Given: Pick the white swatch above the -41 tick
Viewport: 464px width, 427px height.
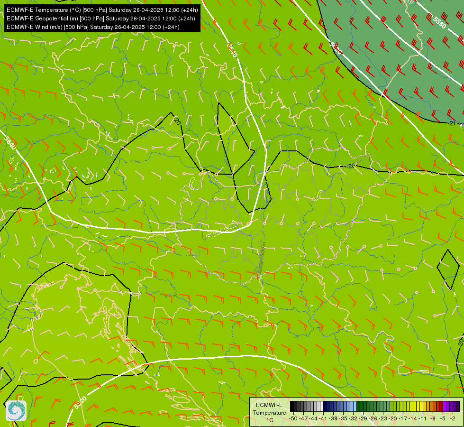Looking at the screenshot, I should (322, 406).
